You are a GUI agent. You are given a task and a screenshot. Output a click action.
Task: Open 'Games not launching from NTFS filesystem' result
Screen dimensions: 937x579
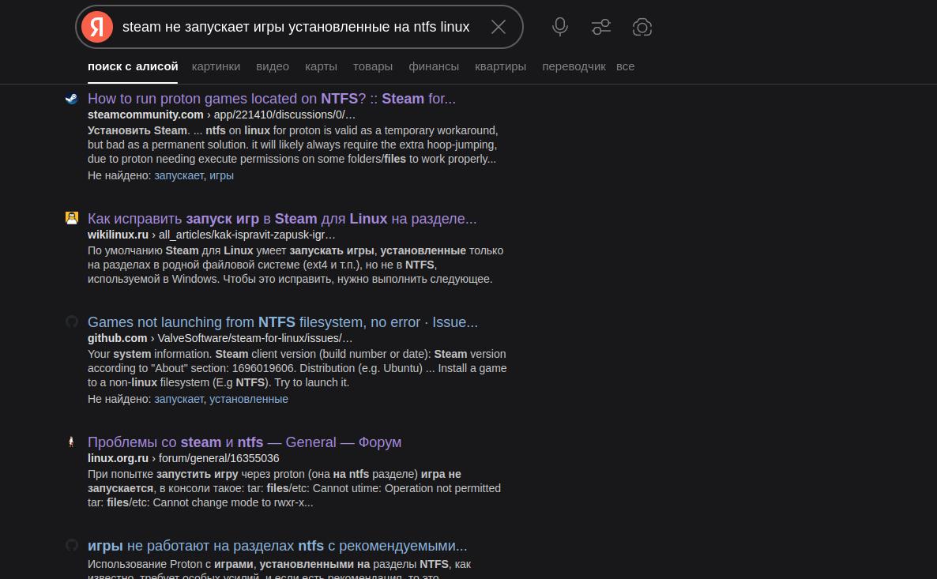click(x=283, y=322)
